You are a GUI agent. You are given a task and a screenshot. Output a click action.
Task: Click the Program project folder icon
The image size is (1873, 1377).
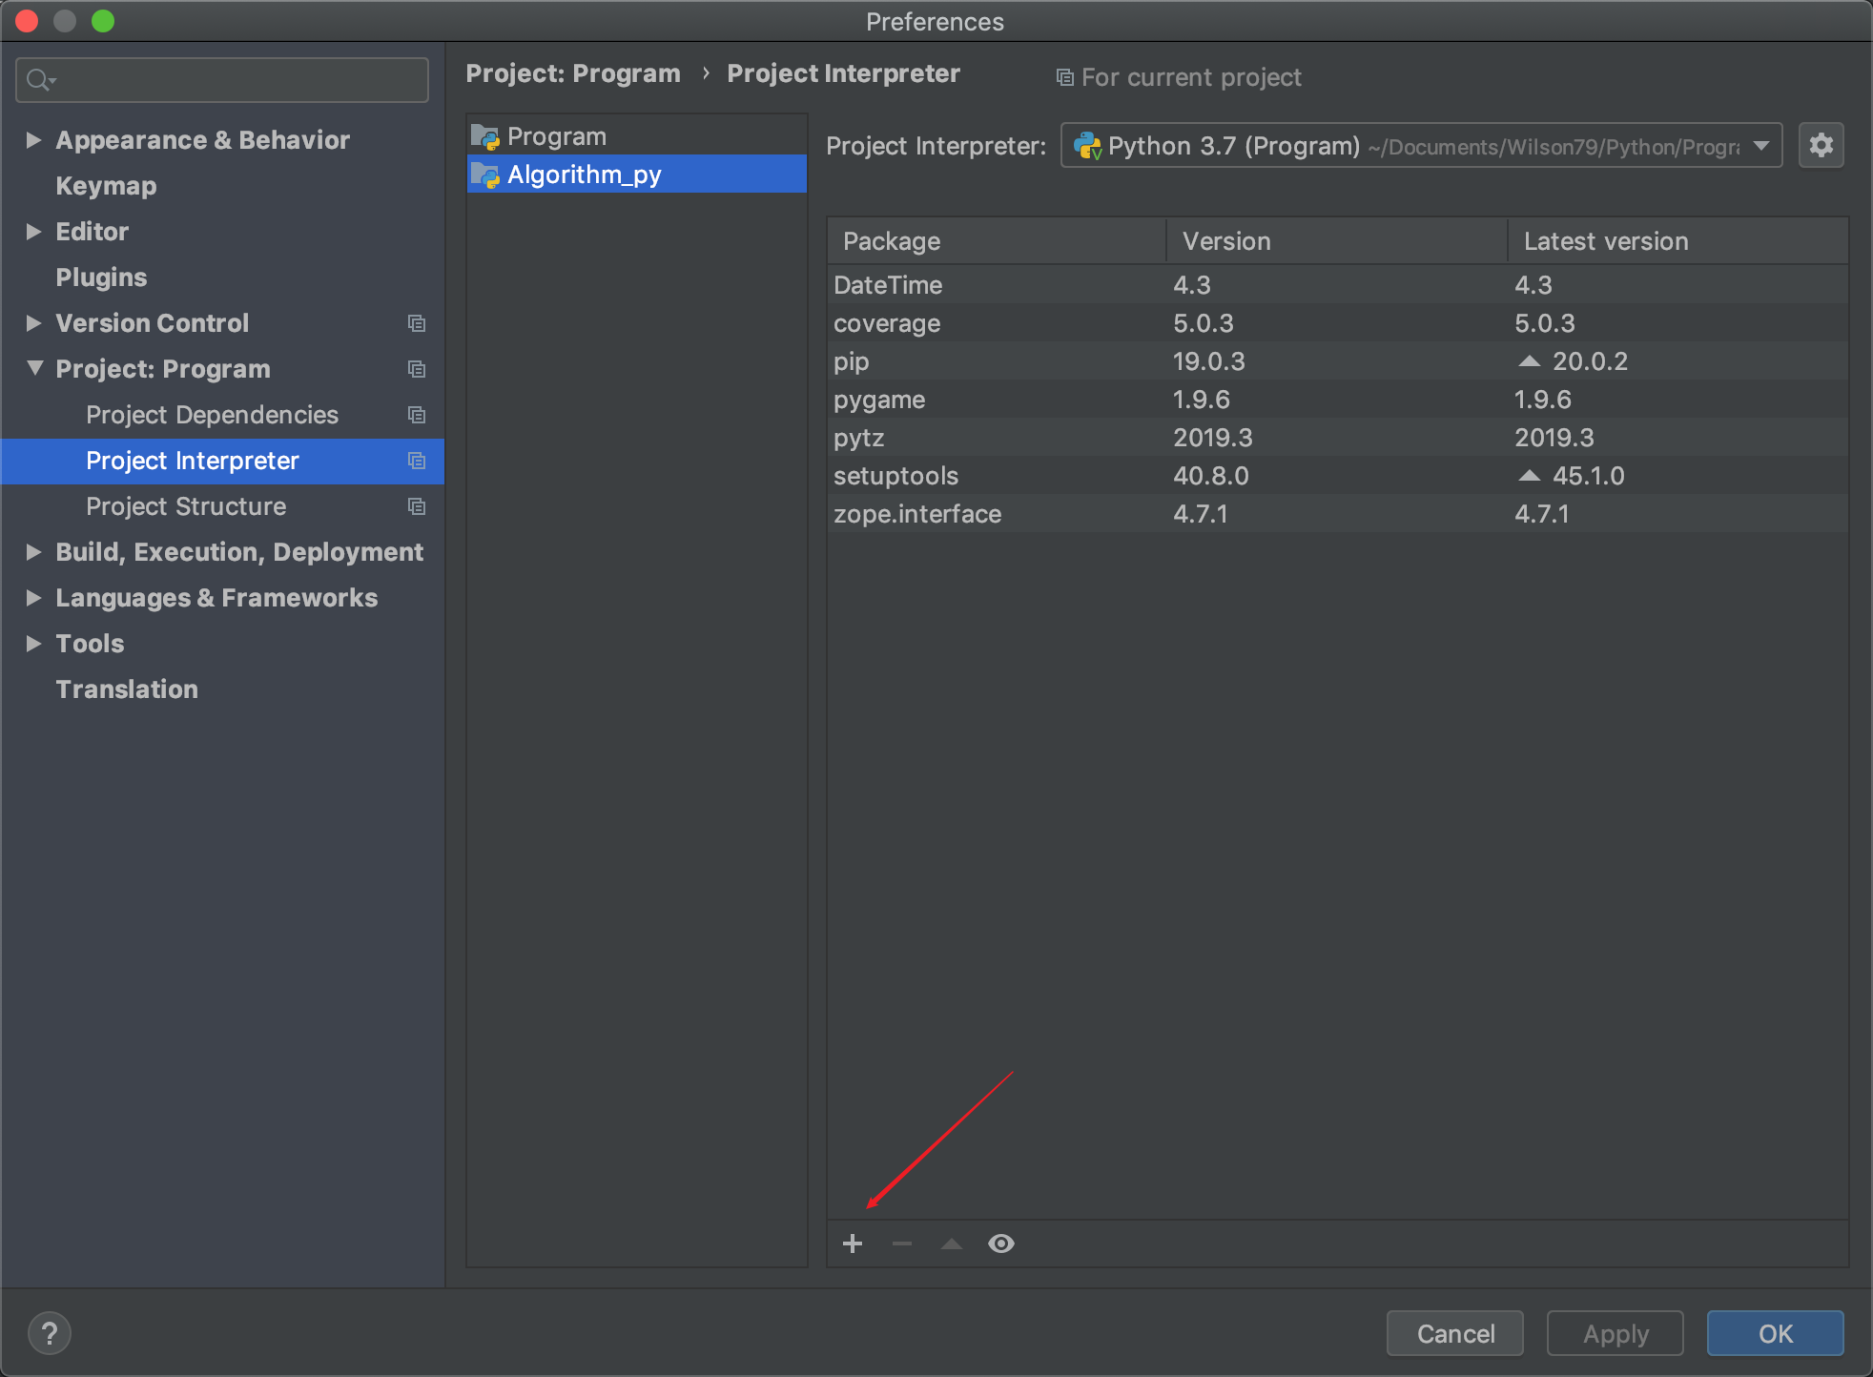point(485,137)
